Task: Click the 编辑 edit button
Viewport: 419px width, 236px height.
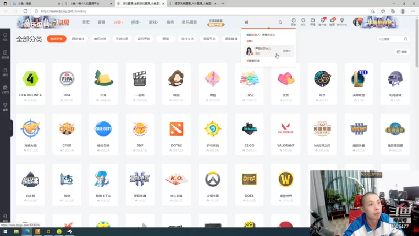Action: click(402, 52)
